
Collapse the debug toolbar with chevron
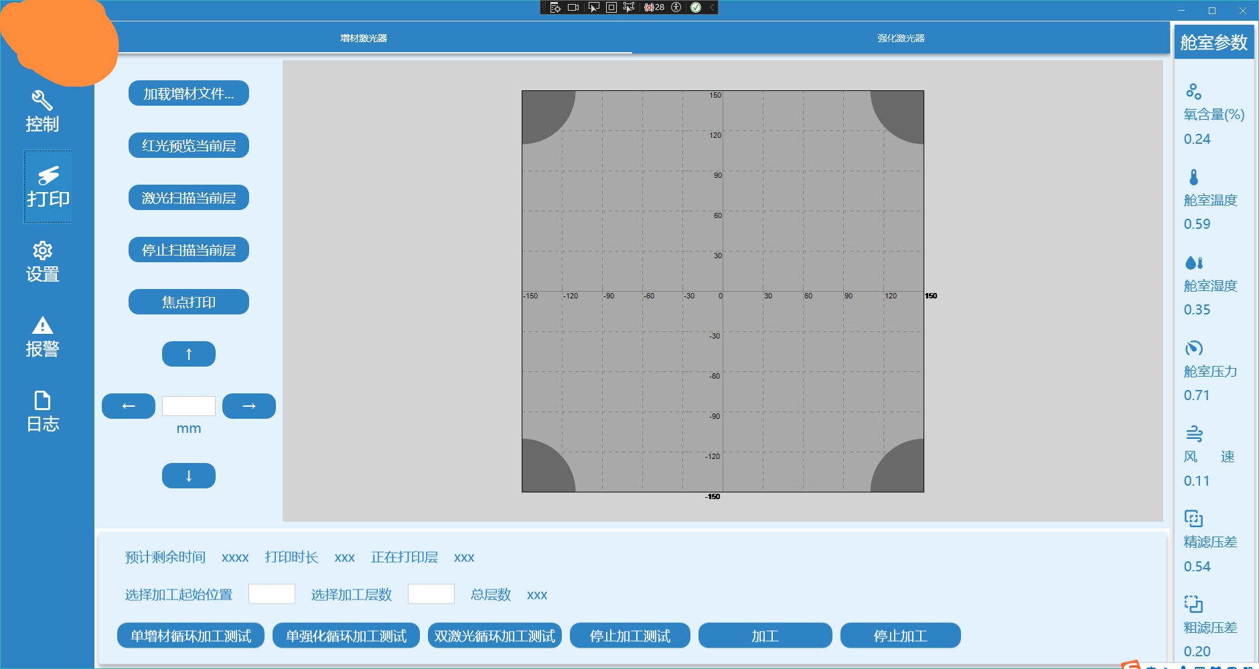click(x=712, y=7)
